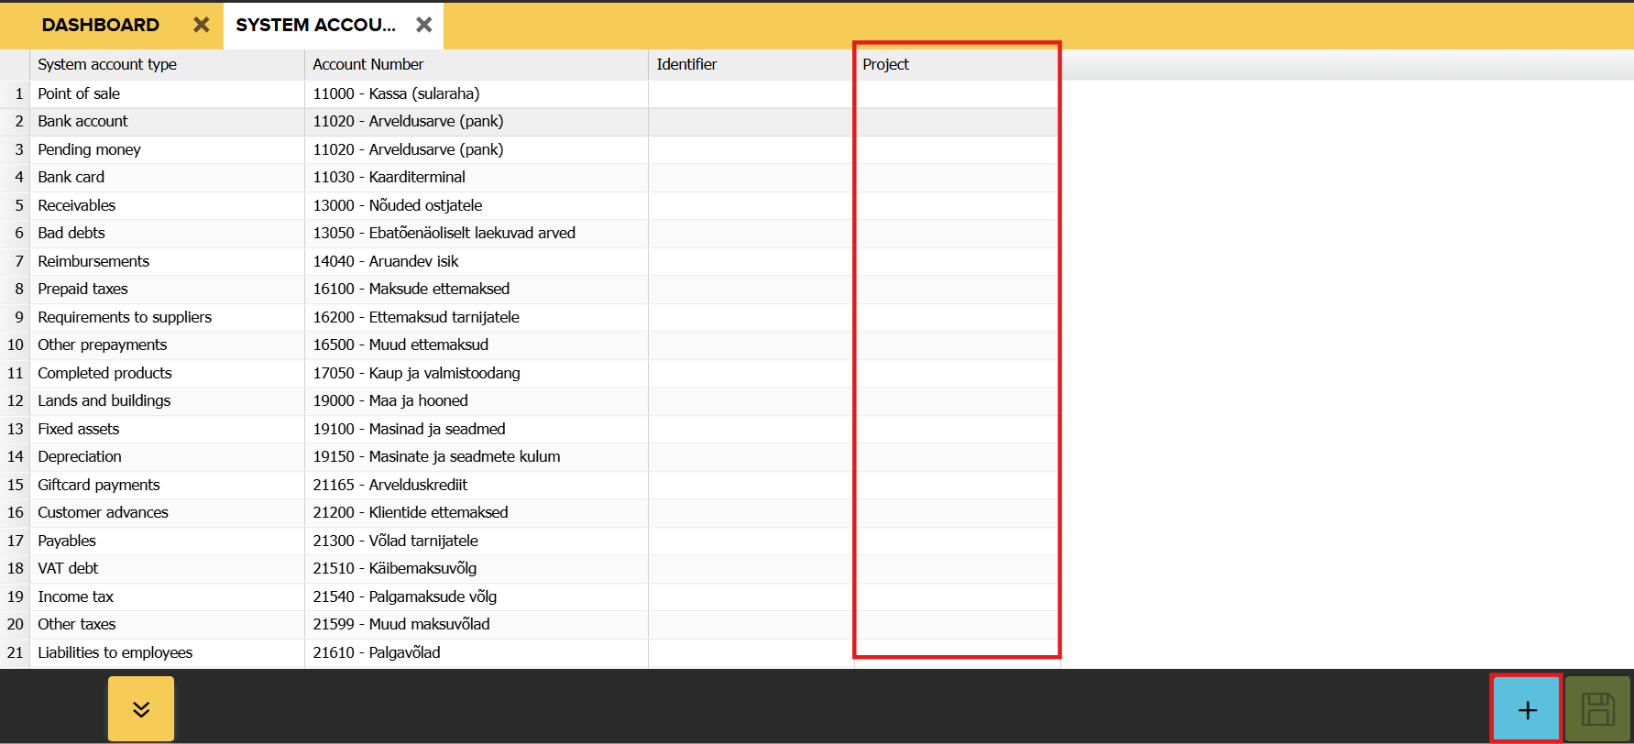This screenshot has width=1634, height=744.
Task: Click the 21610 - Palgavõlad account cell
Action: click(x=377, y=652)
